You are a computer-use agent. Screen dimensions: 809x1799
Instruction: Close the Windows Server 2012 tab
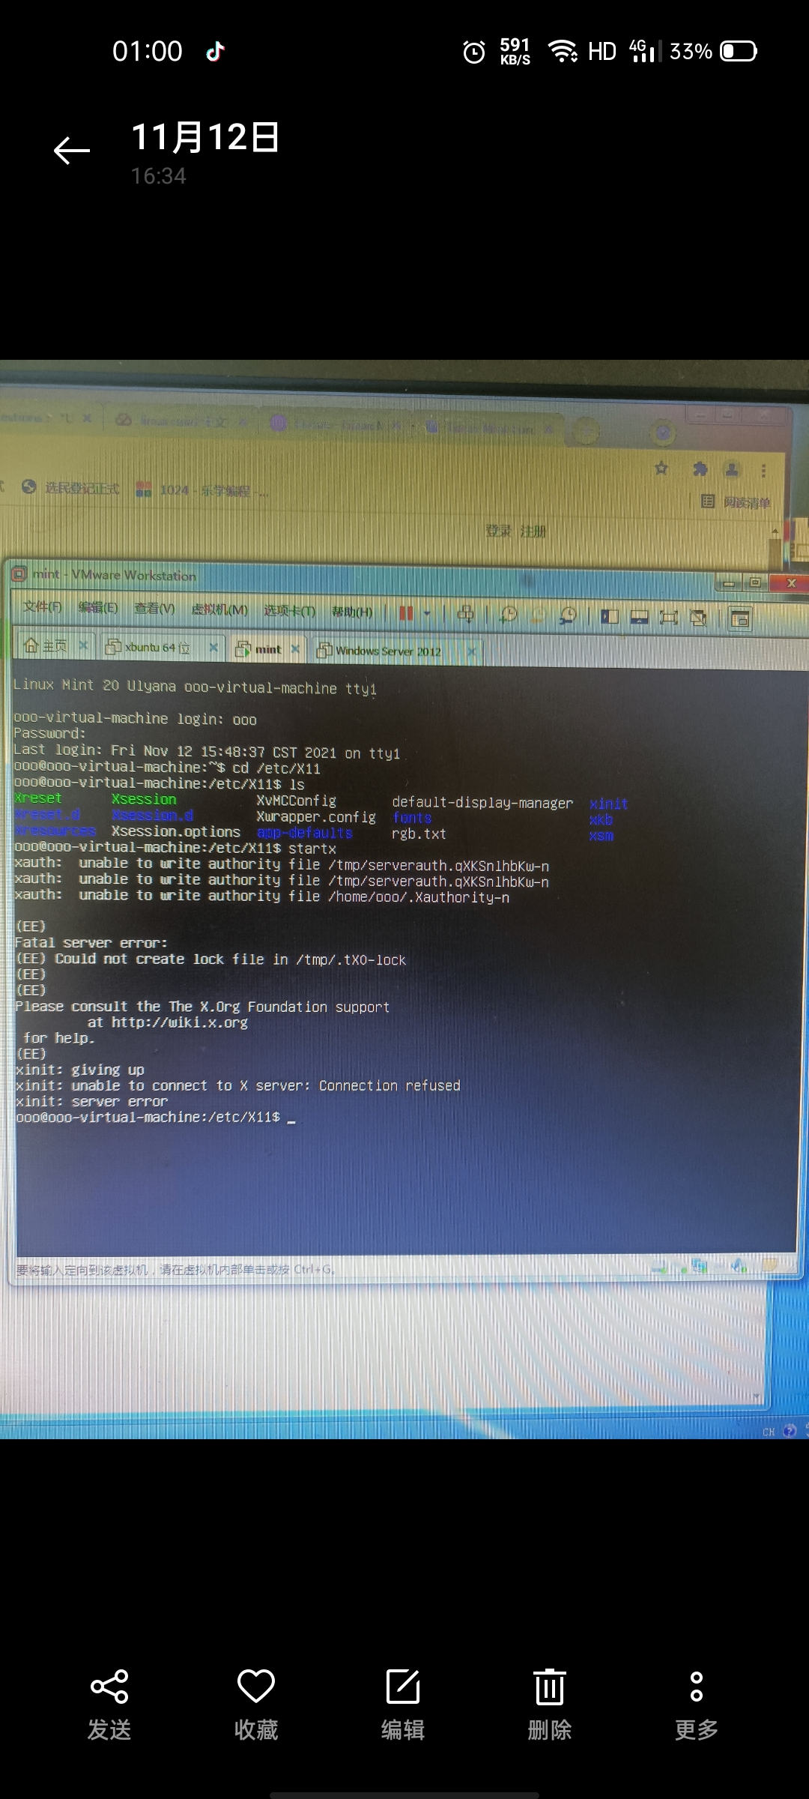coord(472,651)
